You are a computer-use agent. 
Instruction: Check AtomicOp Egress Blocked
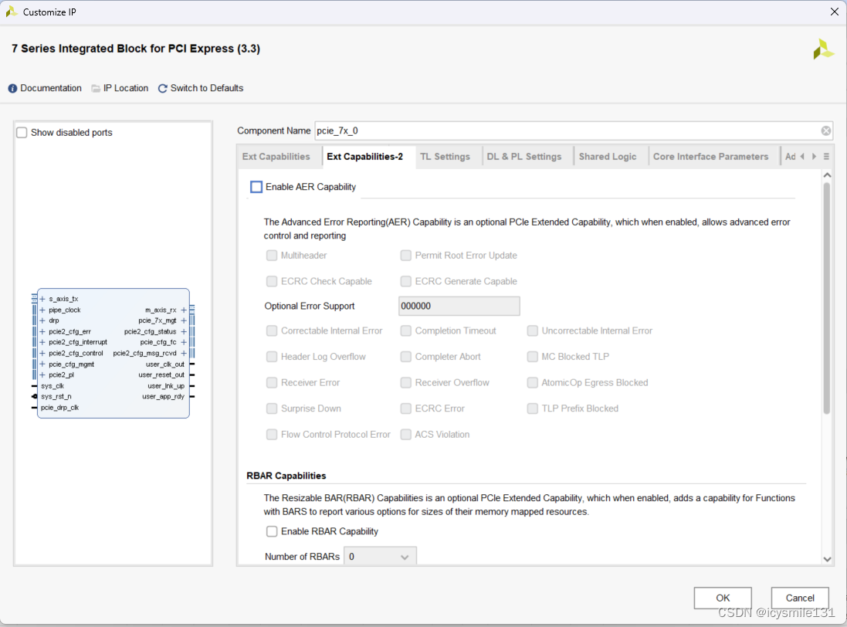coord(533,382)
